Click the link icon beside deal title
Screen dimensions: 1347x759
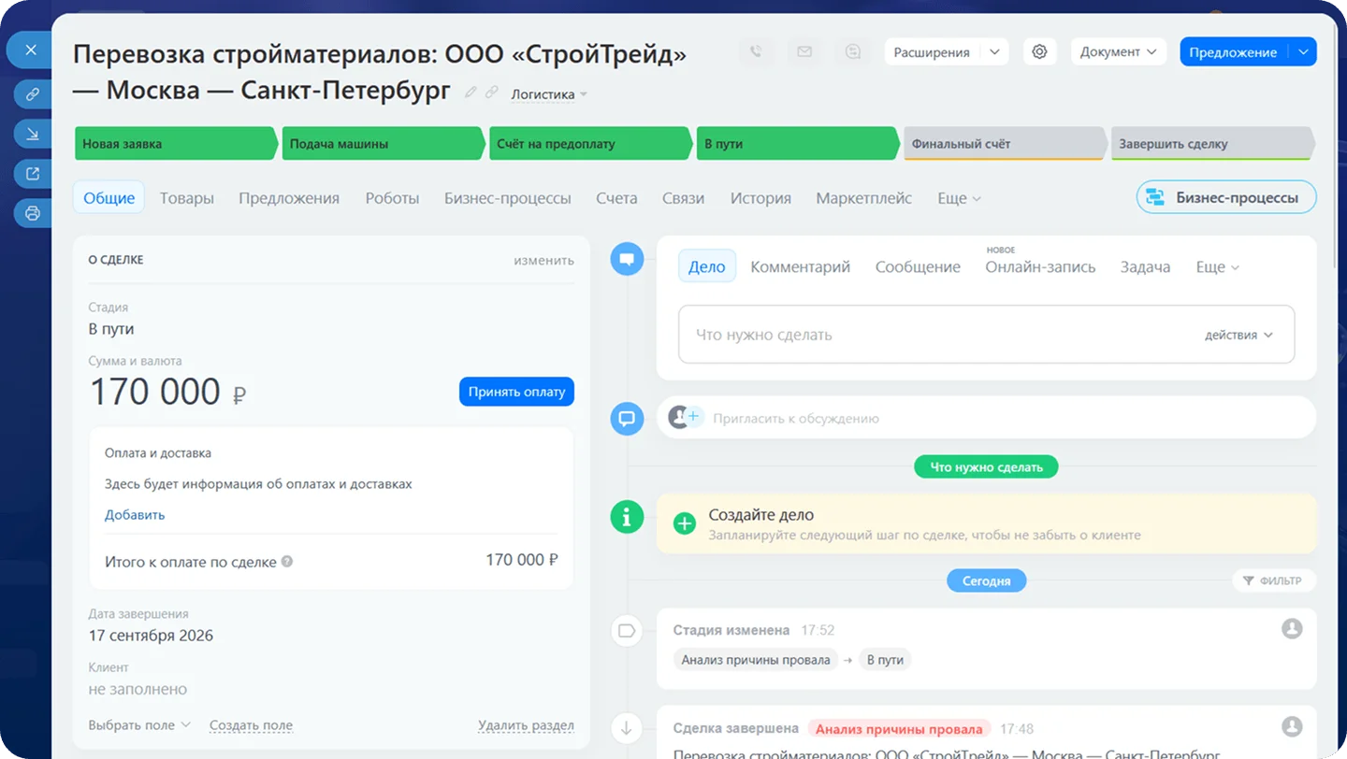pyautogui.click(x=491, y=93)
